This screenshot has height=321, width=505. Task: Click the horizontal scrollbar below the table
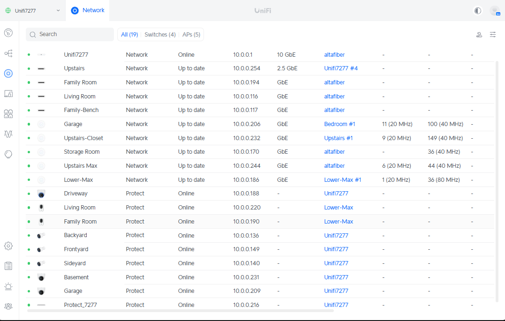pyautogui.click(x=180, y=311)
